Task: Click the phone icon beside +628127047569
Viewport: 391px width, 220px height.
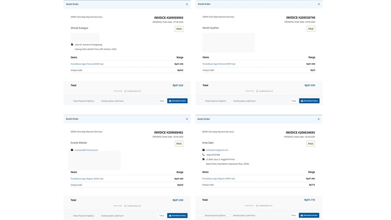Action: click(204, 155)
